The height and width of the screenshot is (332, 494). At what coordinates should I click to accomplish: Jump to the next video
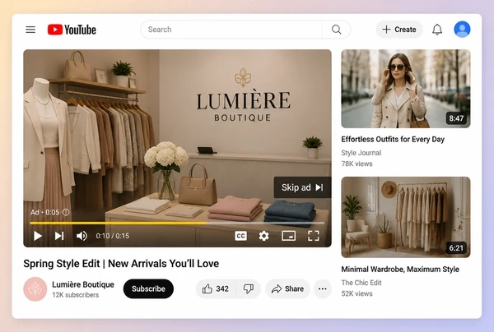(59, 236)
